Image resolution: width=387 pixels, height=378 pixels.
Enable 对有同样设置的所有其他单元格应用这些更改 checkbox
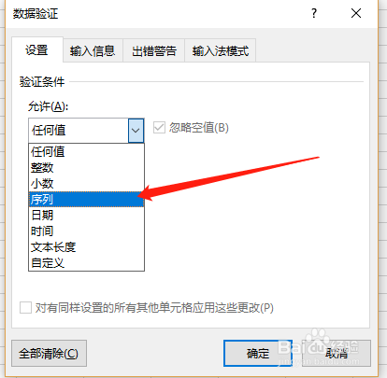25,308
